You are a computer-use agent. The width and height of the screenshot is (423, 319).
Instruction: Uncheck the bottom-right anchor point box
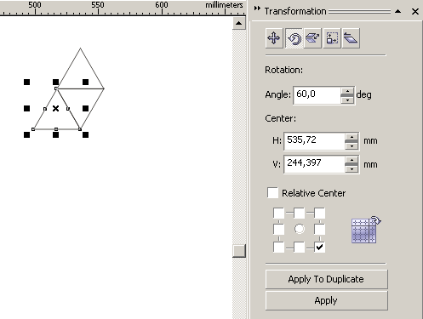click(319, 247)
